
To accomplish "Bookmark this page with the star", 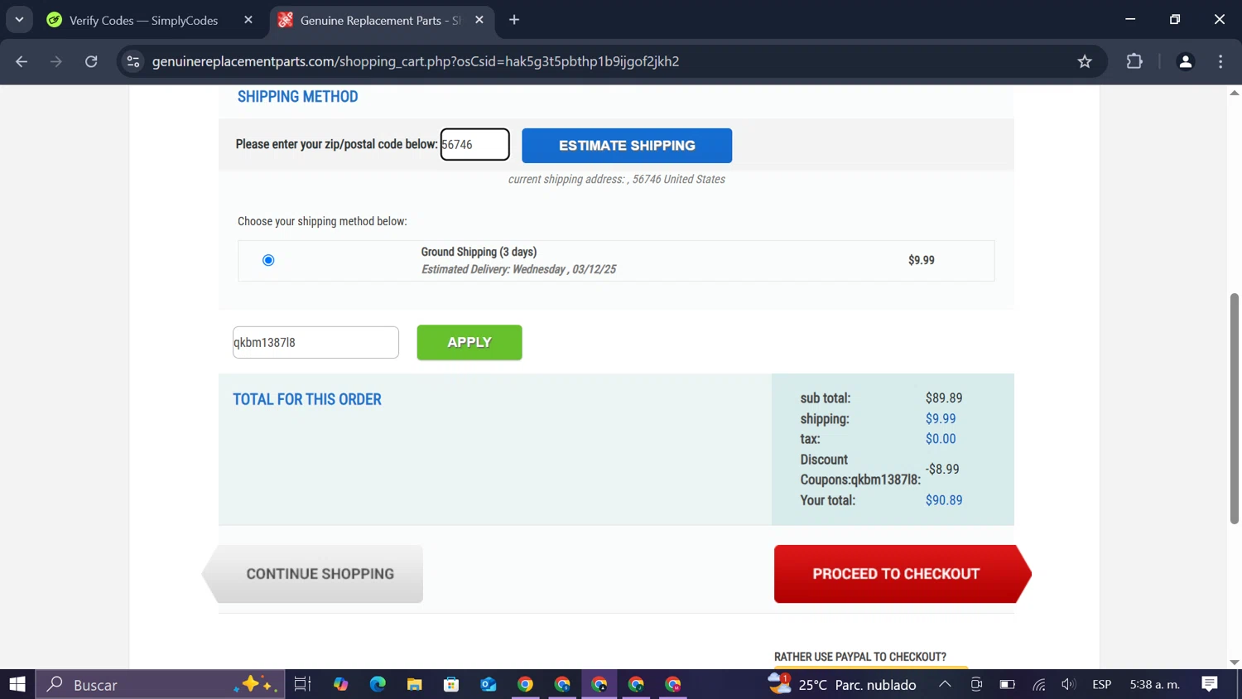I will [1085, 61].
